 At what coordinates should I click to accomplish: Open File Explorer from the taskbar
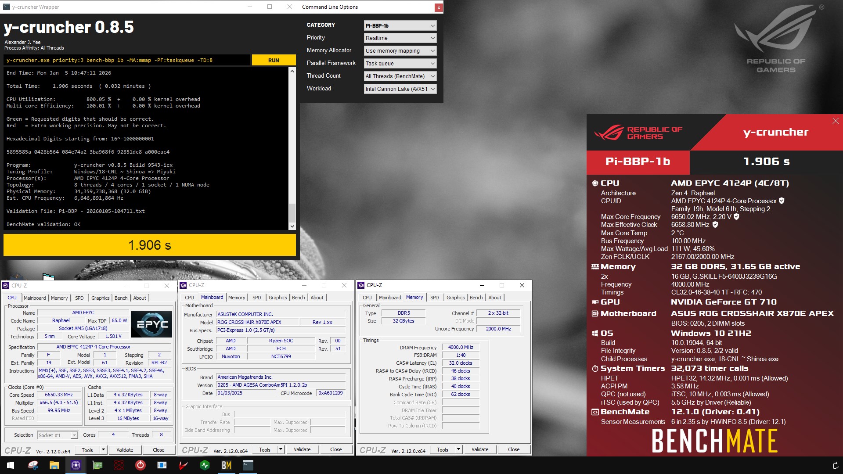pos(54,465)
